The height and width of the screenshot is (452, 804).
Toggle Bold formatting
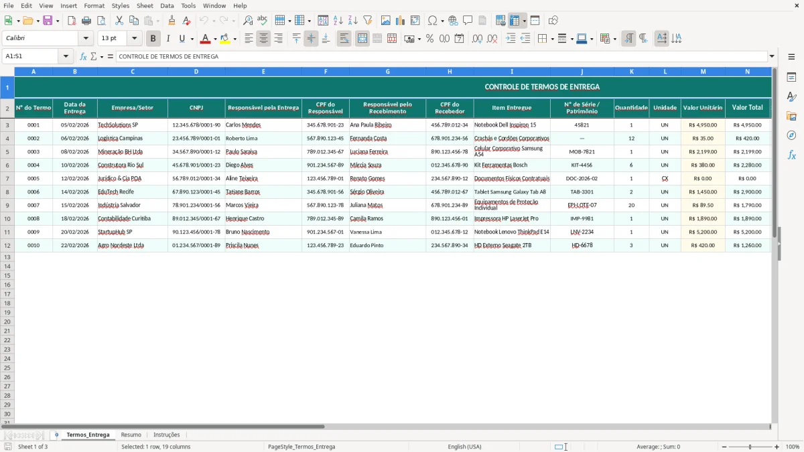(153, 39)
